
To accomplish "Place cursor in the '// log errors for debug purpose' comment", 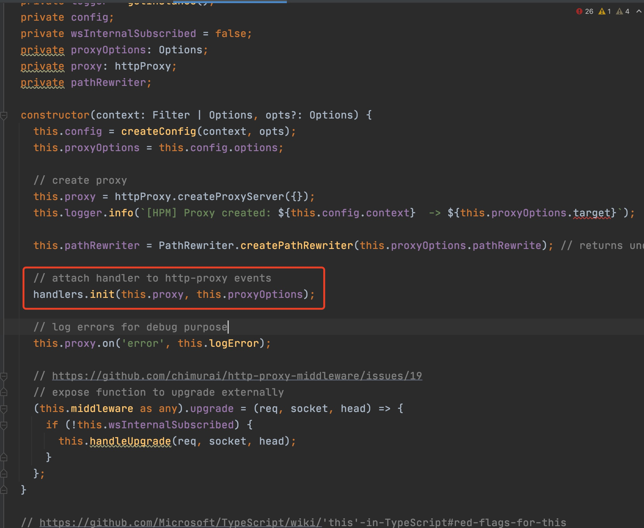I will click(x=130, y=327).
